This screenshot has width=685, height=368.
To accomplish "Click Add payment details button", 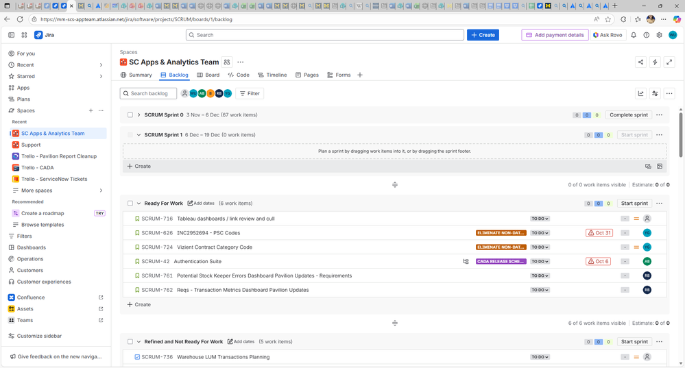I will tap(555, 35).
